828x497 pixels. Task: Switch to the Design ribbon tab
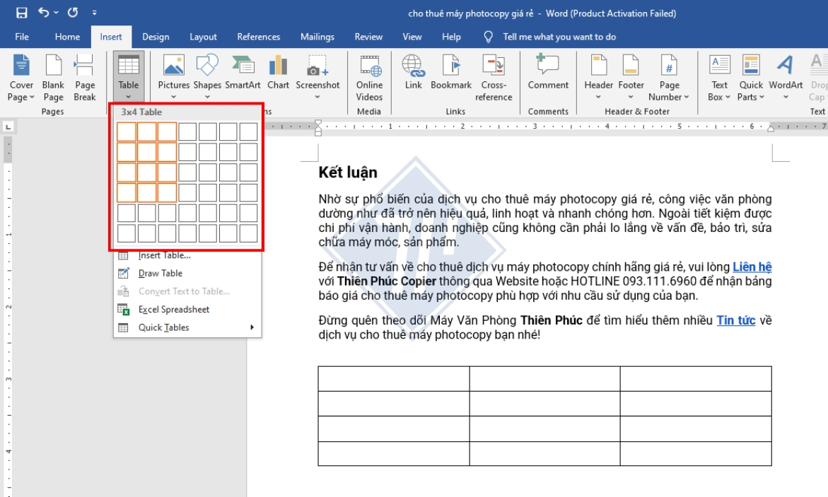[x=155, y=37]
